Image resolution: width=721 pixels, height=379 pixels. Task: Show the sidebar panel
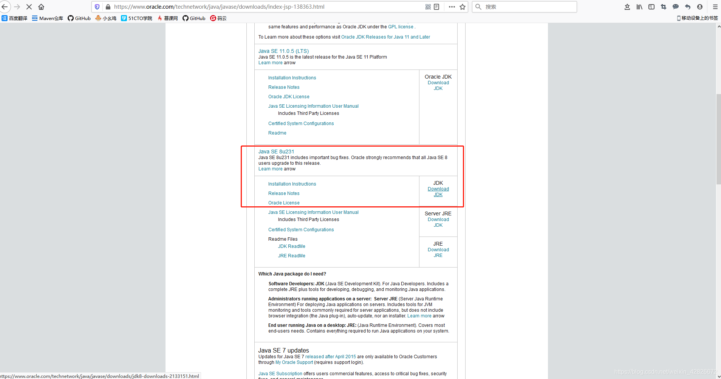pyautogui.click(x=651, y=7)
